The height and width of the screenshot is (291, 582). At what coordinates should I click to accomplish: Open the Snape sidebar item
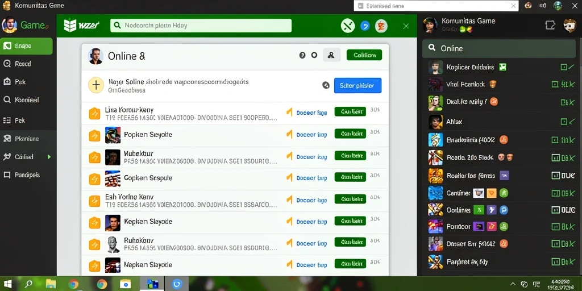coord(26,46)
